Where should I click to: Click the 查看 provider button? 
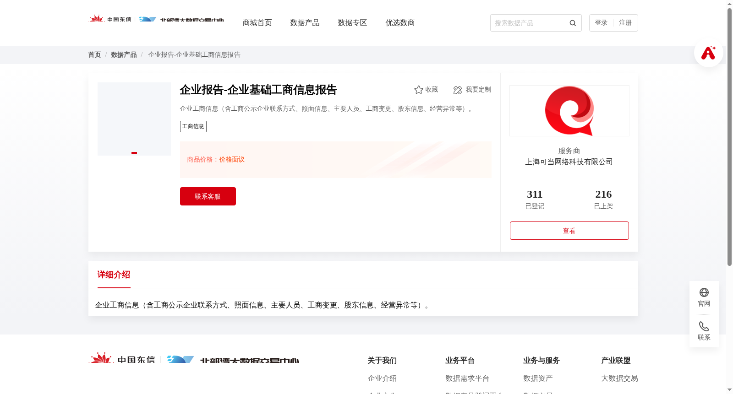coord(569,231)
